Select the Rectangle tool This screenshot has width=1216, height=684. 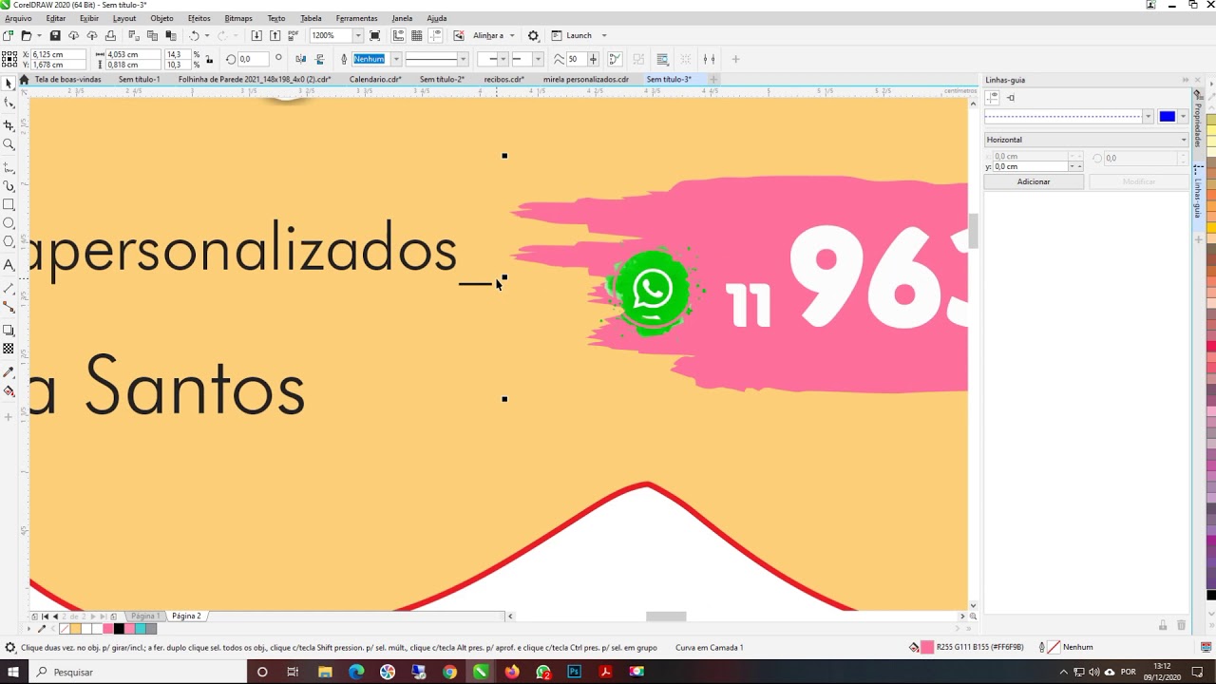9,204
